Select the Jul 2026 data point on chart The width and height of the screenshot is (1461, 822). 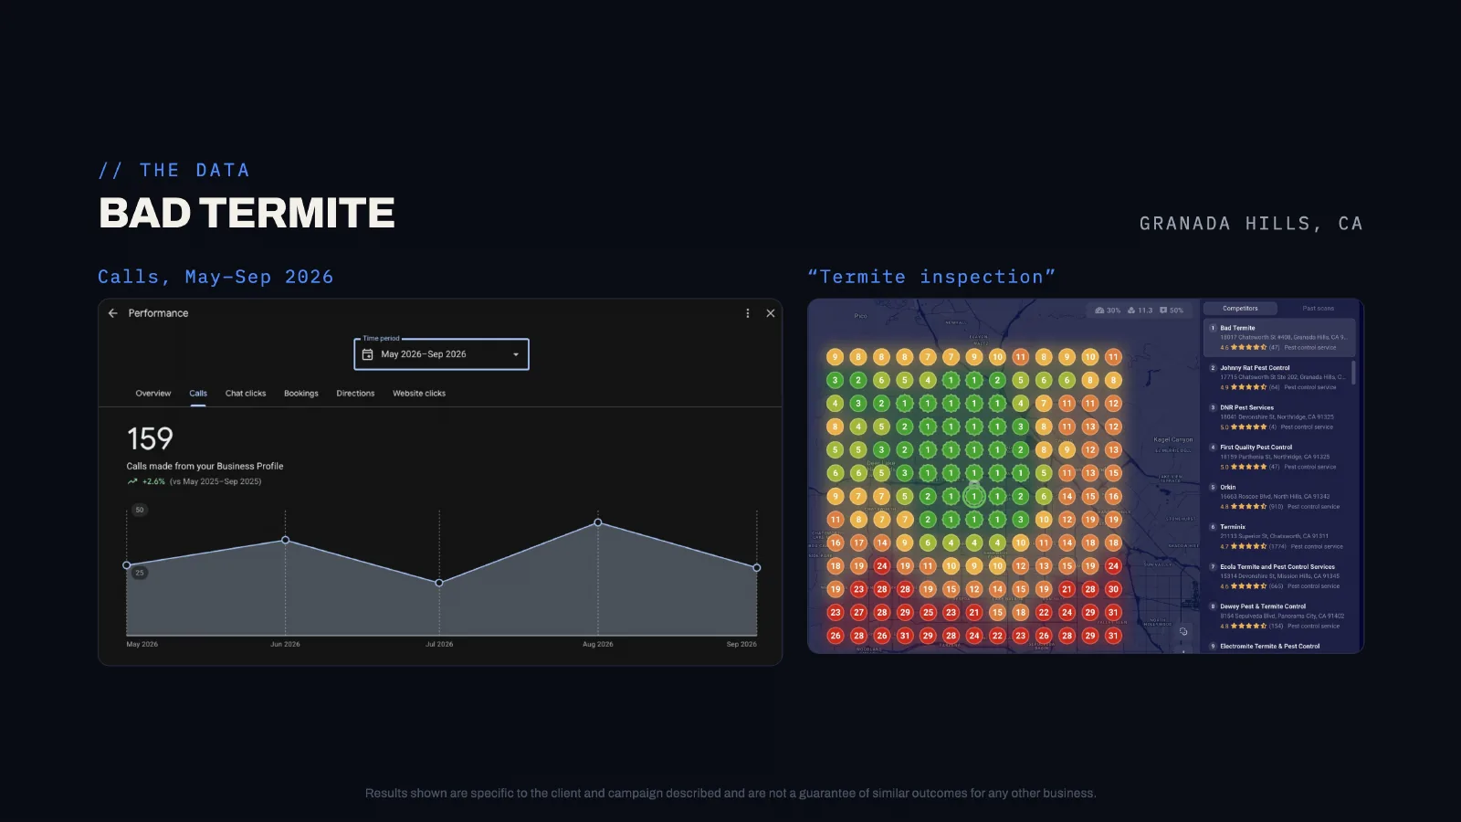tap(439, 583)
